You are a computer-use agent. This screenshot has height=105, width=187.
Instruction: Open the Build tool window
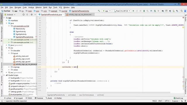tap(49, 98)
